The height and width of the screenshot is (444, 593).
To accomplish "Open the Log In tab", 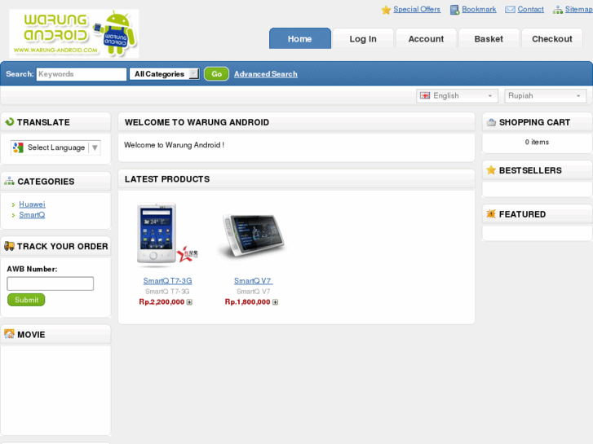I will [x=363, y=38].
